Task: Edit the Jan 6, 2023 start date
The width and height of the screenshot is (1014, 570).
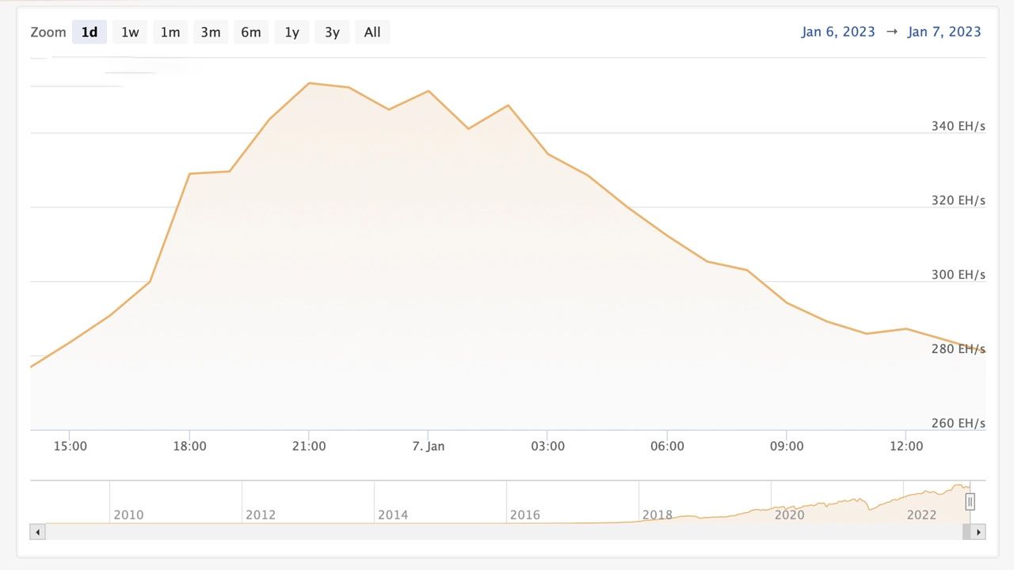Action: tap(838, 32)
